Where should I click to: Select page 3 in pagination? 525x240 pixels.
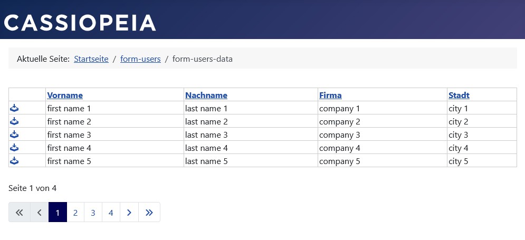pos(93,213)
